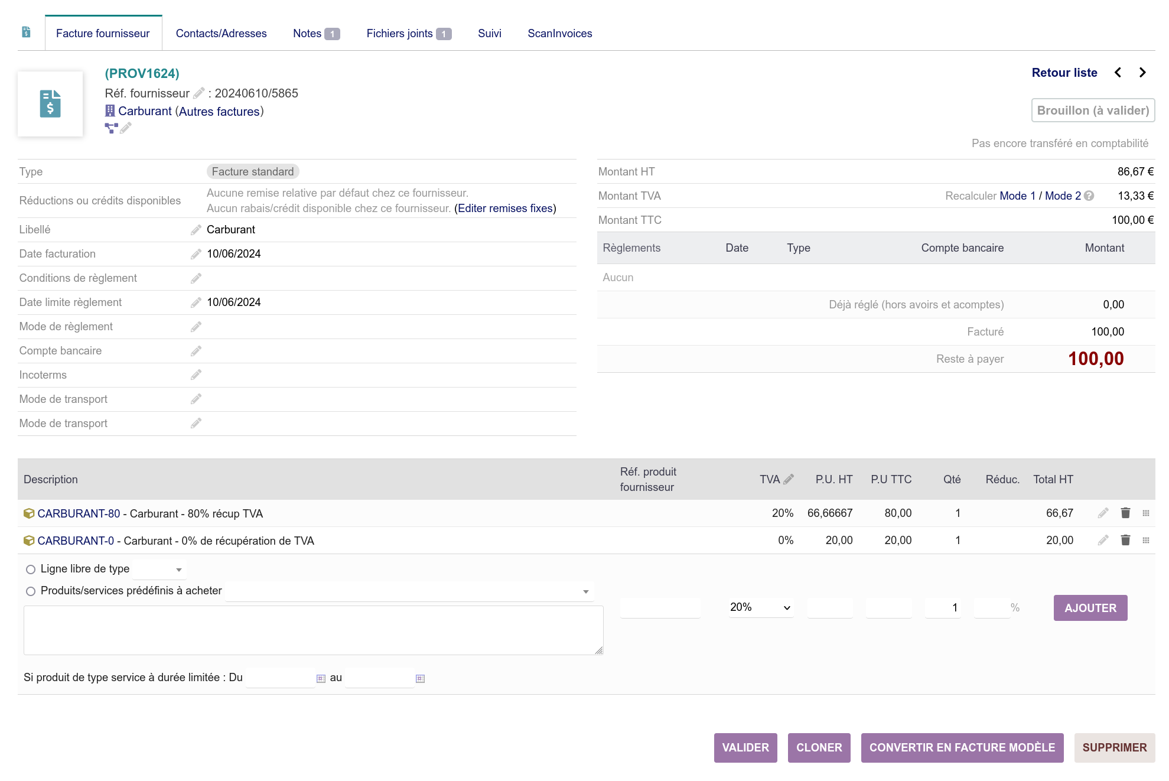The height and width of the screenshot is (781, 1169).
Task: Click the line description text area
Action: [314, 630]
